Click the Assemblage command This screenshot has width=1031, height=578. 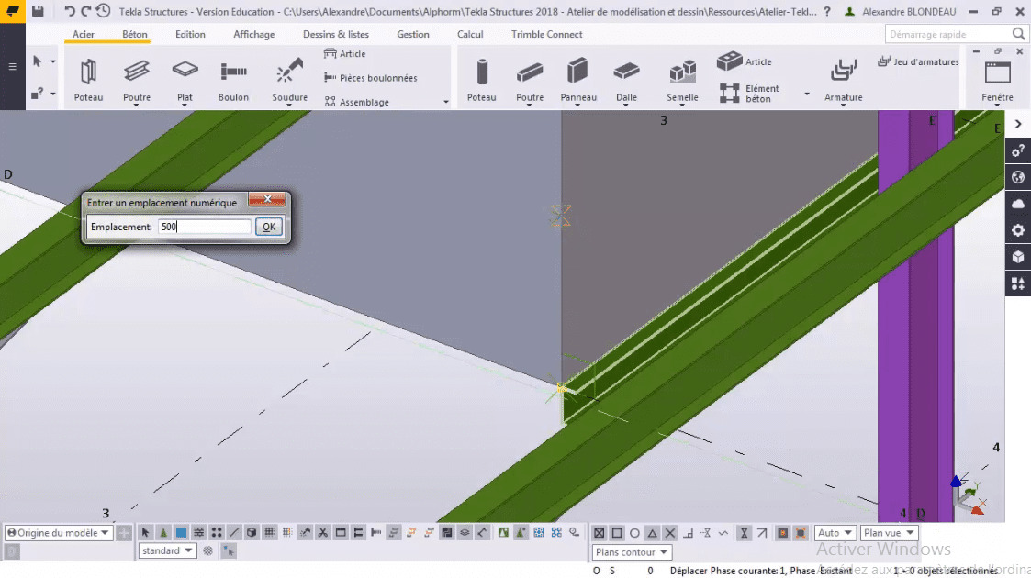[x=357, y=102]
